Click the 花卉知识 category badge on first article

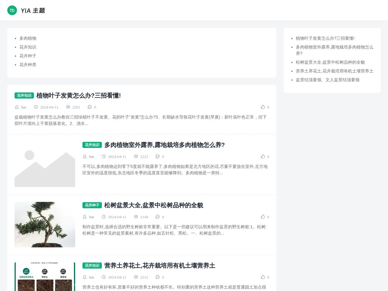24,95
